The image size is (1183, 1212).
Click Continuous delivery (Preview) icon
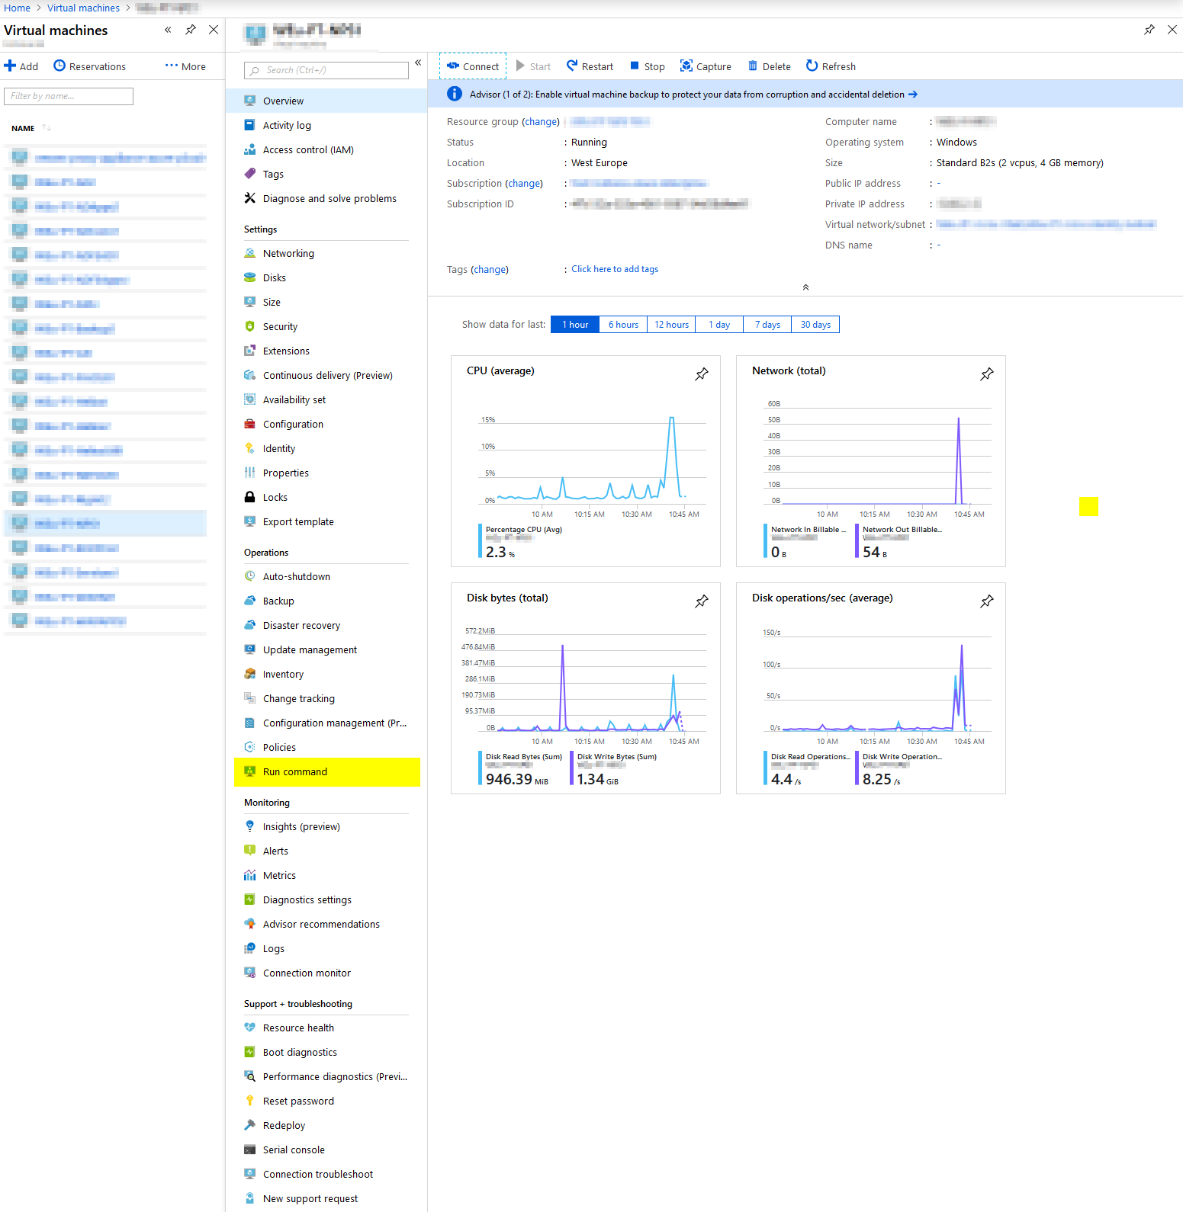249,375
